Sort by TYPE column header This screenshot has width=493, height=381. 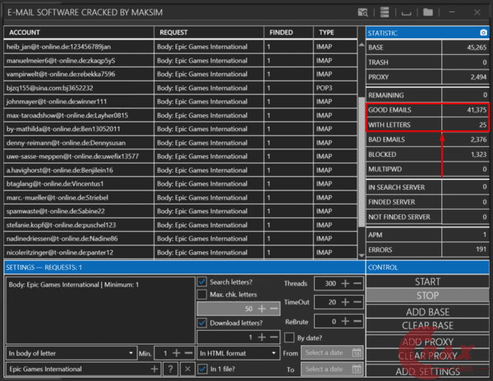pyautogui.click(x=335, y=32)
